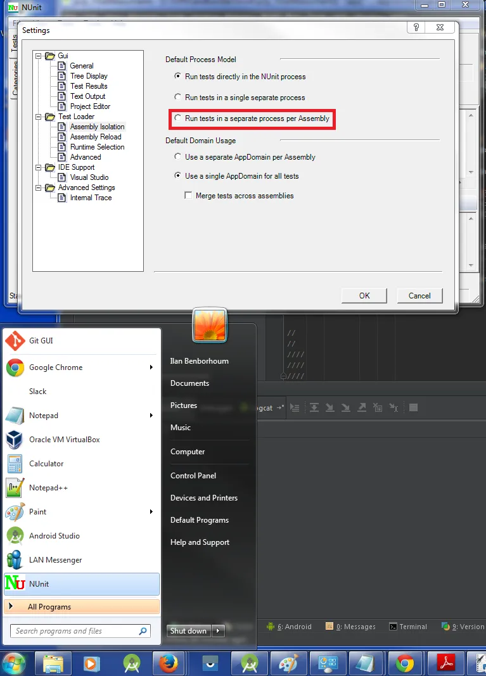Expand Notepad jump list arrow in Start menu
This screenshot has height=676, width=486.
[x=151, y=415]
